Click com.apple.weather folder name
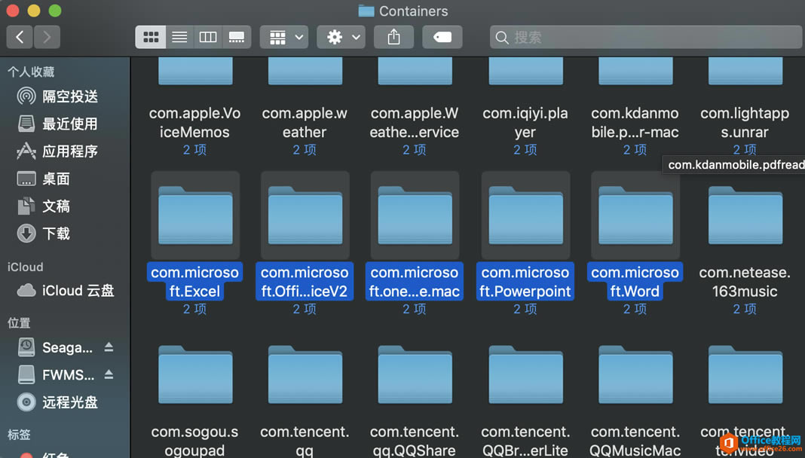805x458 pixels. 305,123
